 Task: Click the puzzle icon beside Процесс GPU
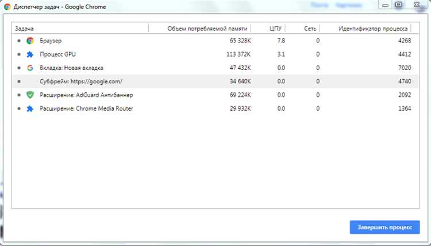(x=30, y=54)
